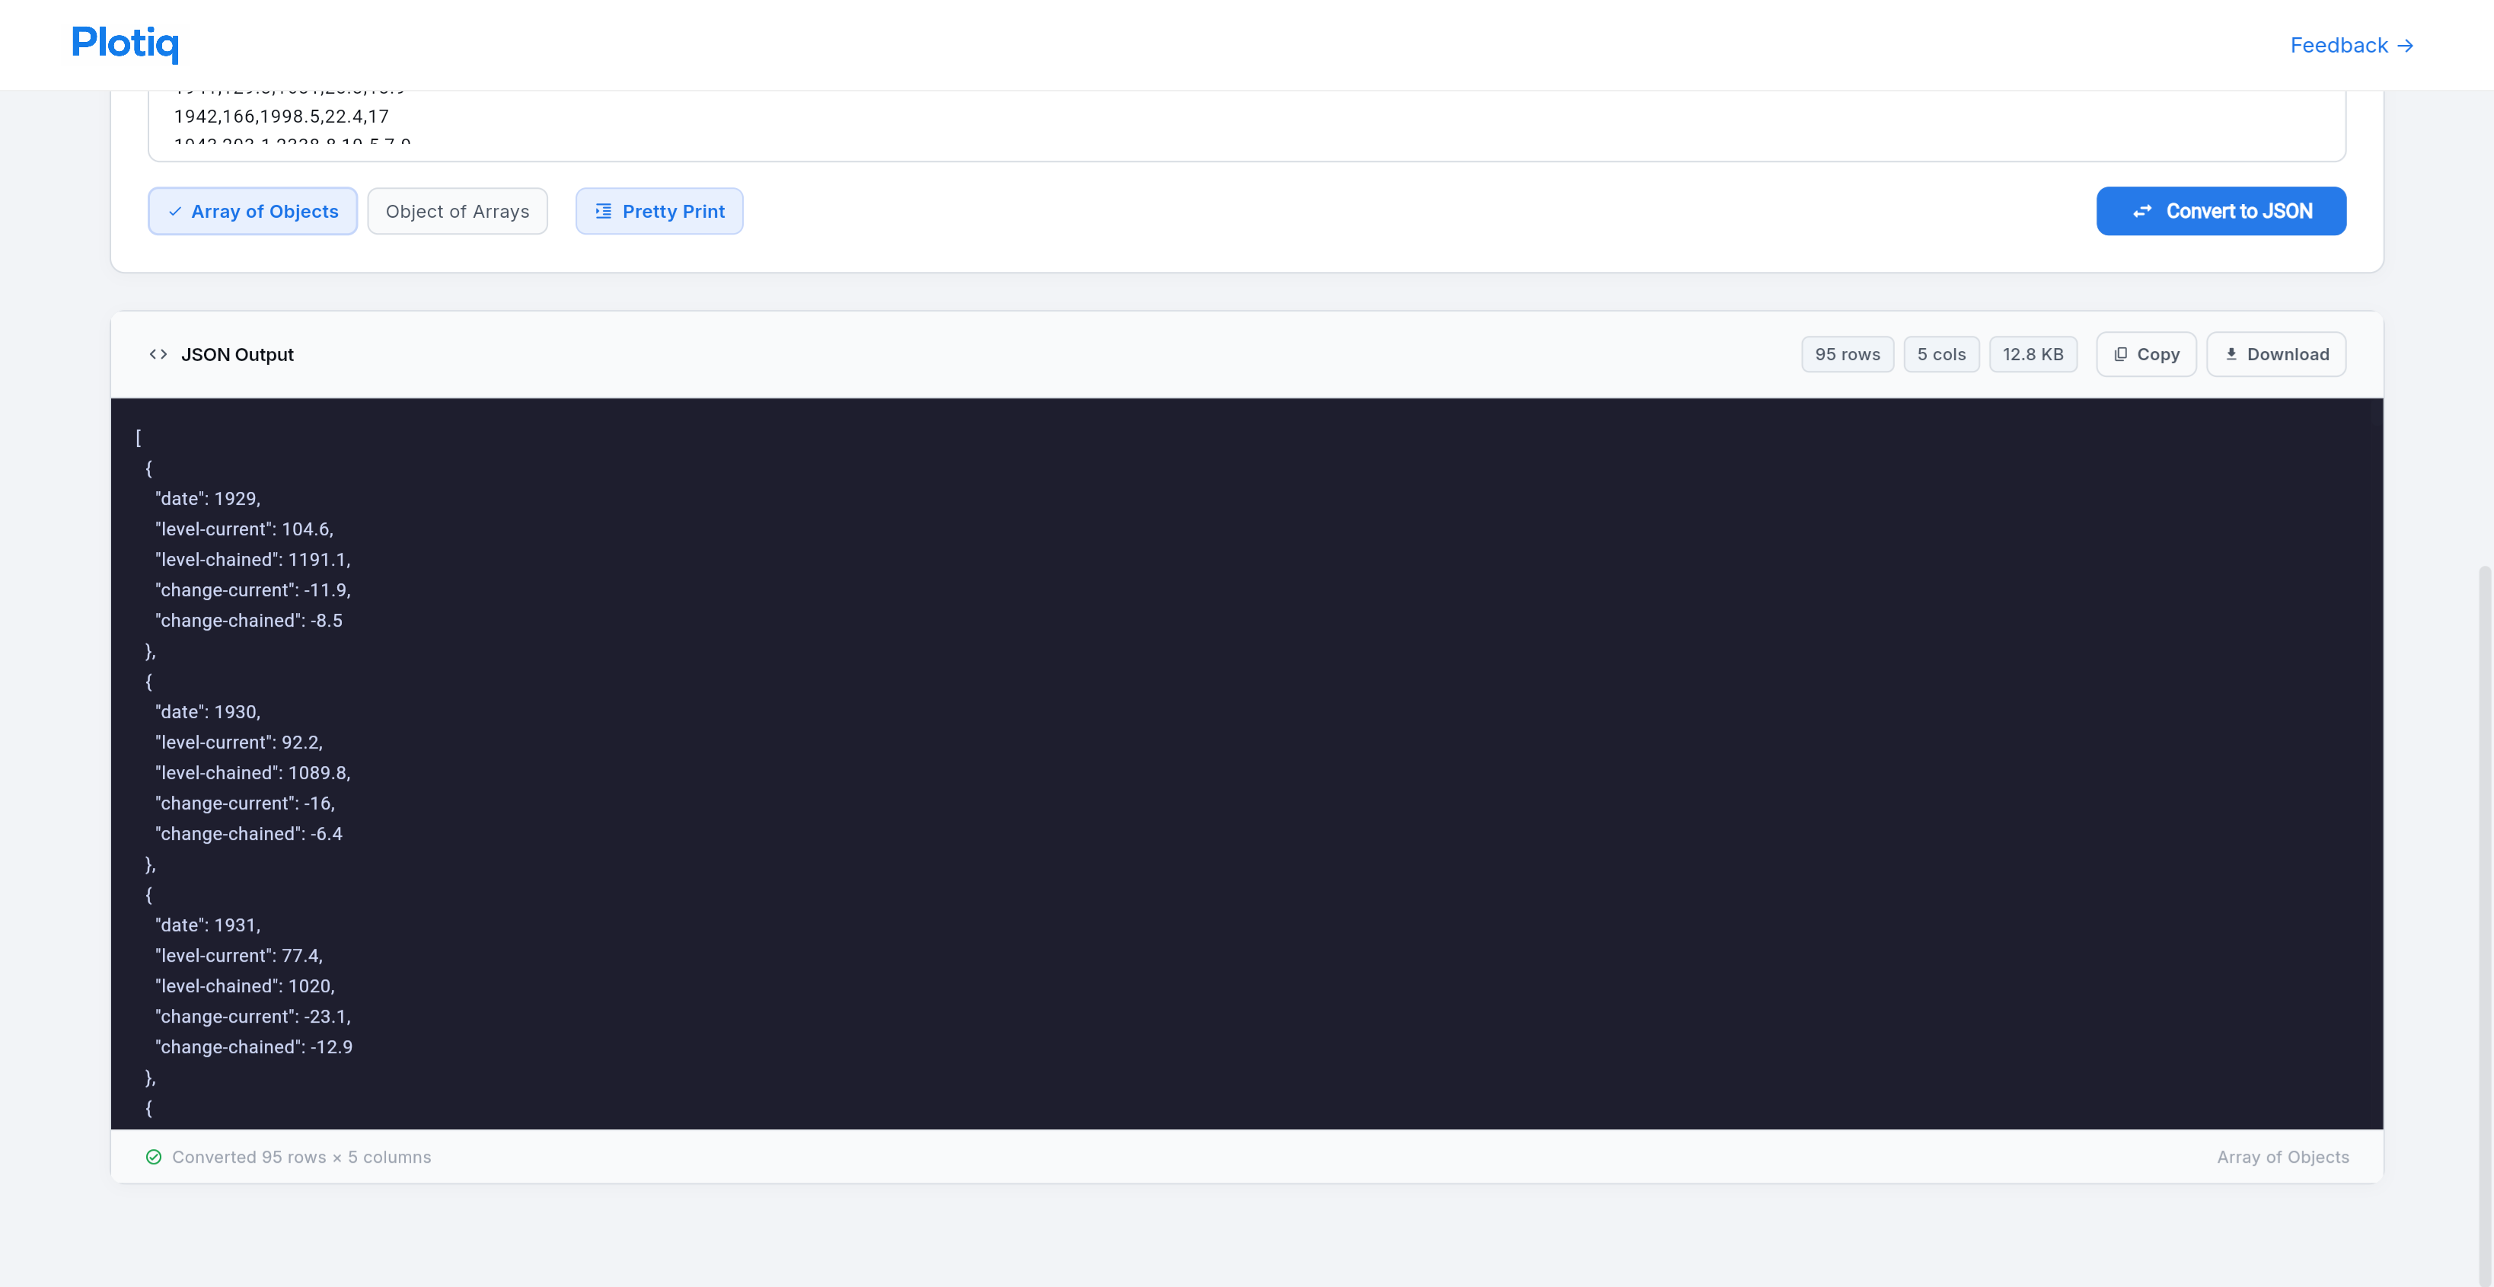Click the convert arrows icon
The image size is (2494, 1287).
click(x=2142, y=211)
